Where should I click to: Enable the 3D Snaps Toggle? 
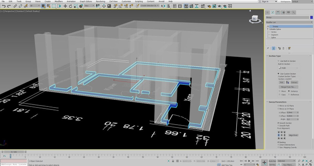[115, 6]
